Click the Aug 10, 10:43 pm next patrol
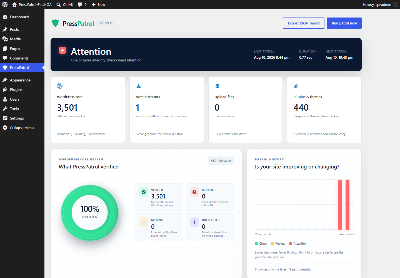Screen dimensions: 400x278 (339, 58)
